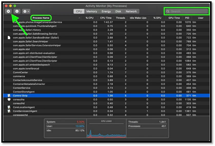Switch to the Energy tab
The height and width of the screenshot is (146, 215).
tap(106, 11)
